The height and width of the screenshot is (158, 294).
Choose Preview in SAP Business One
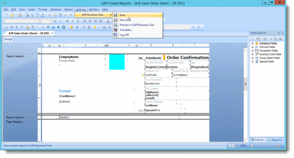pos(138,25)
